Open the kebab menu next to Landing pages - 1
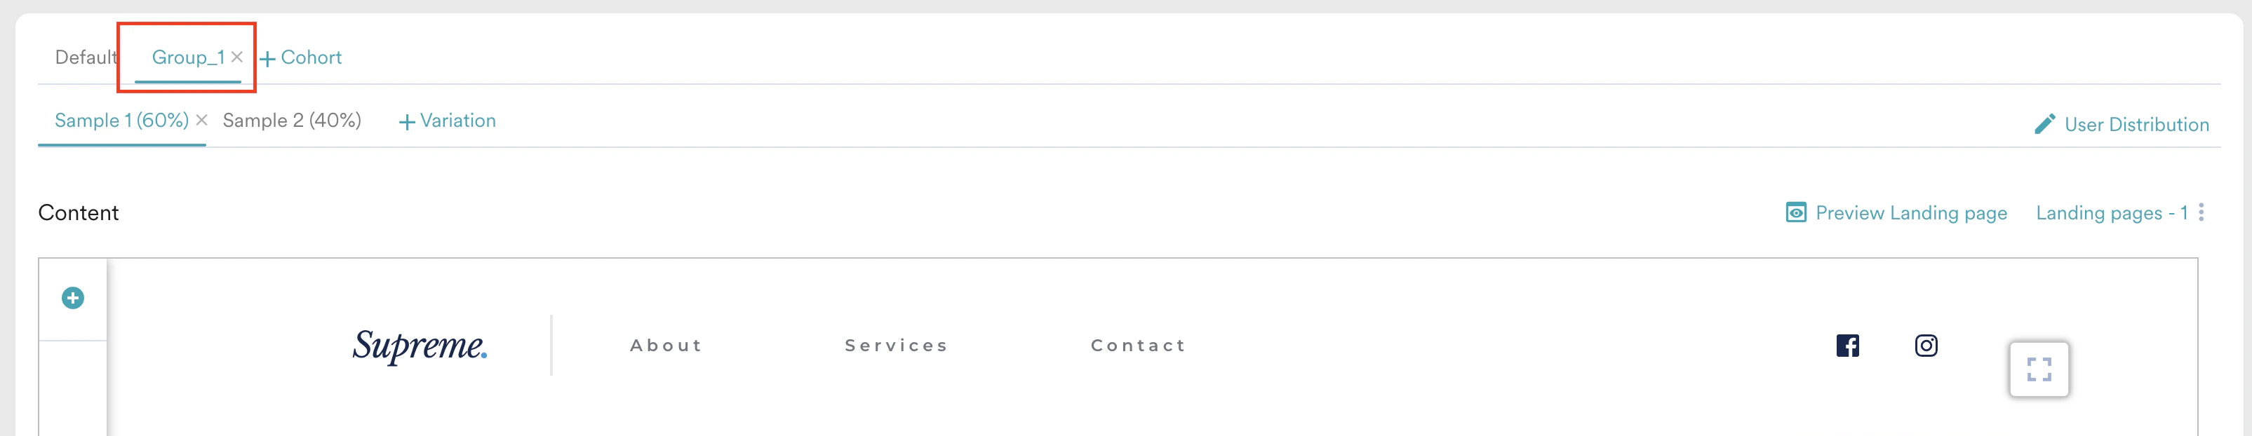Viewport: 2252px width, 436px height. 2201,212
